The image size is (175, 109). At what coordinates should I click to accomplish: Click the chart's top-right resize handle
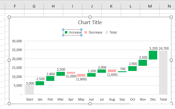[171, 17]
